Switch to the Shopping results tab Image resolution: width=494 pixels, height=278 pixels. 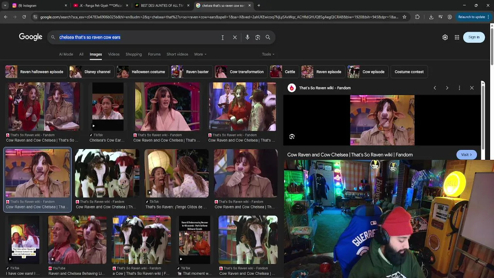pyautogui.click(x=134, y=54)
